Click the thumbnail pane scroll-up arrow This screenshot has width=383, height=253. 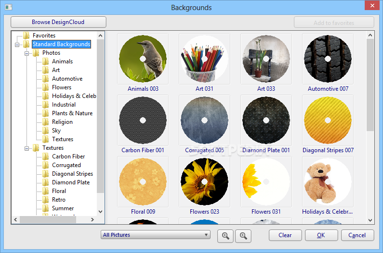pyautogui.click(x=370, y=35)
